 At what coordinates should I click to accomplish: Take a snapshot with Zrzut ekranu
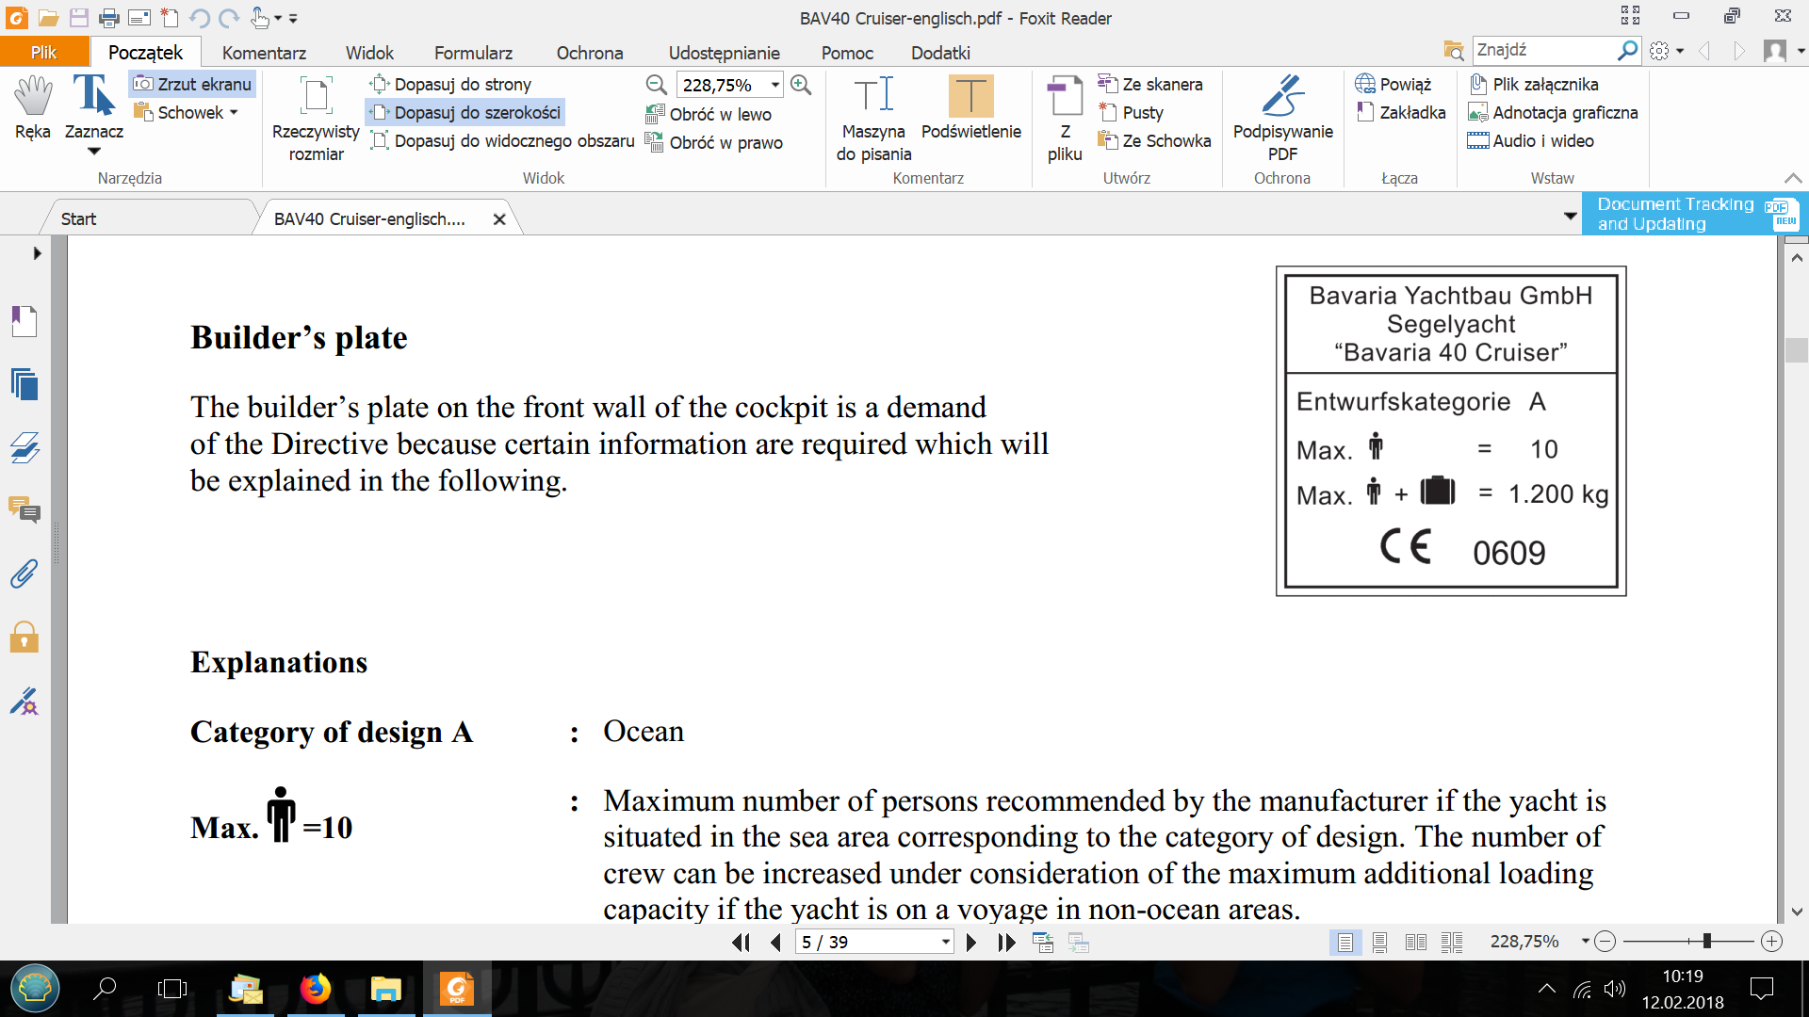pos(192,84)
